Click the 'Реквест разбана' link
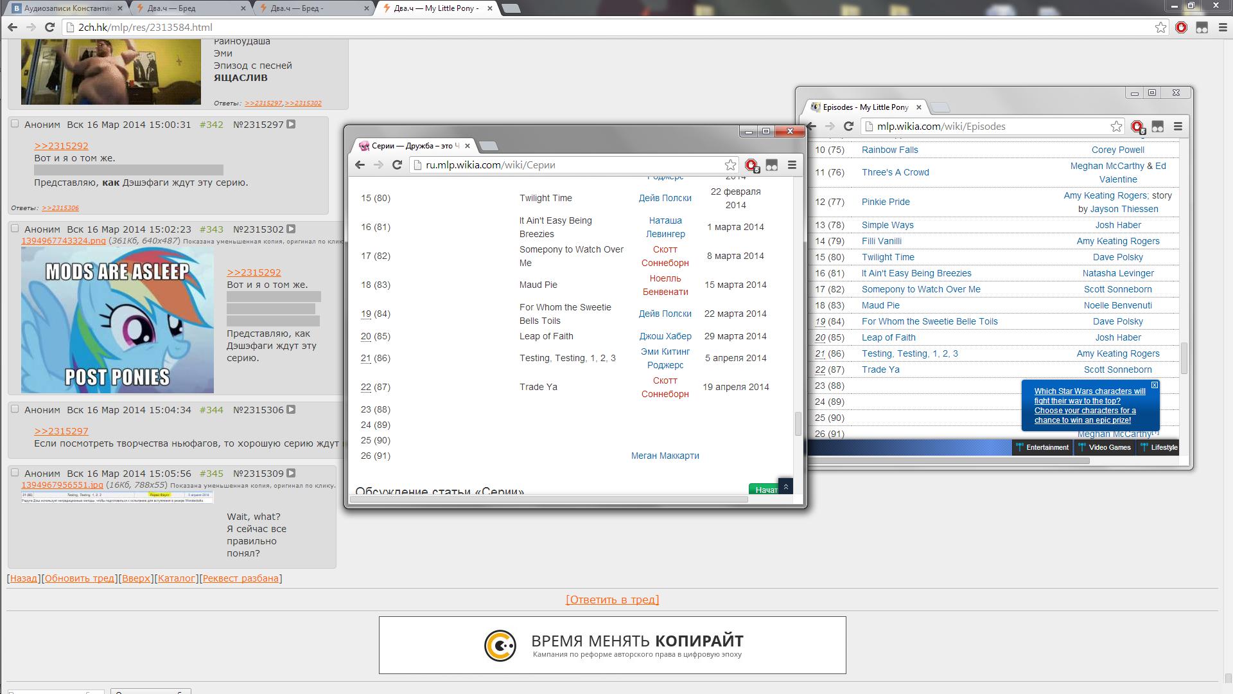Screen dimensions: 1233x694 [x=241, y=578]
